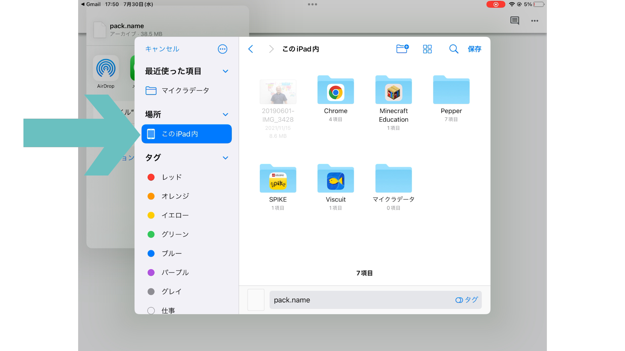
Task: Open sidebar more options ellipsis
Action: point(222,49)
